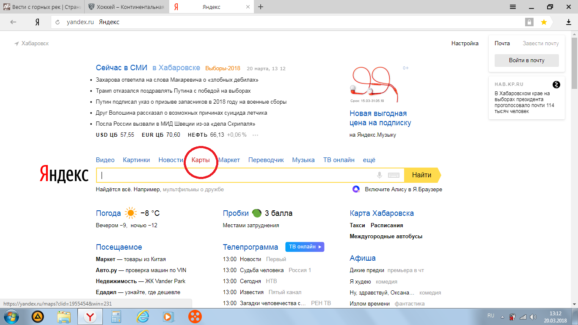Open the Картинки service link

(x=136, y=160)
